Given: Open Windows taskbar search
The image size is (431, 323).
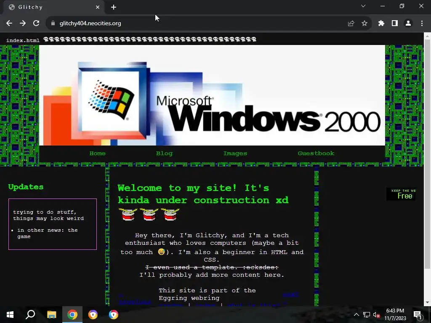Looking at the screenshot, I should point(30,315).
